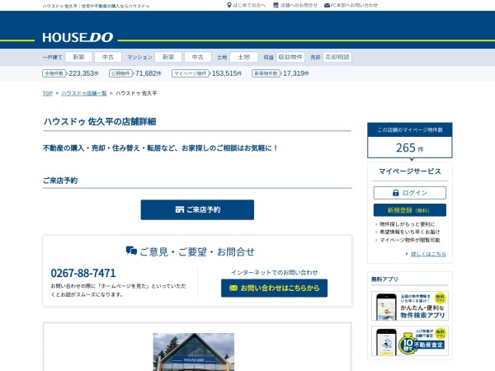This screenshot has height=371, width=495.
Task: Select 中古 under 一戸建て
Action: [x=108, y=57]
